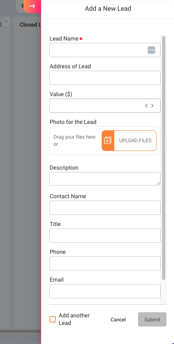This screenshot has width=174, height=344.
Task: Click the Description resize handle
Action: coord(158,183)
